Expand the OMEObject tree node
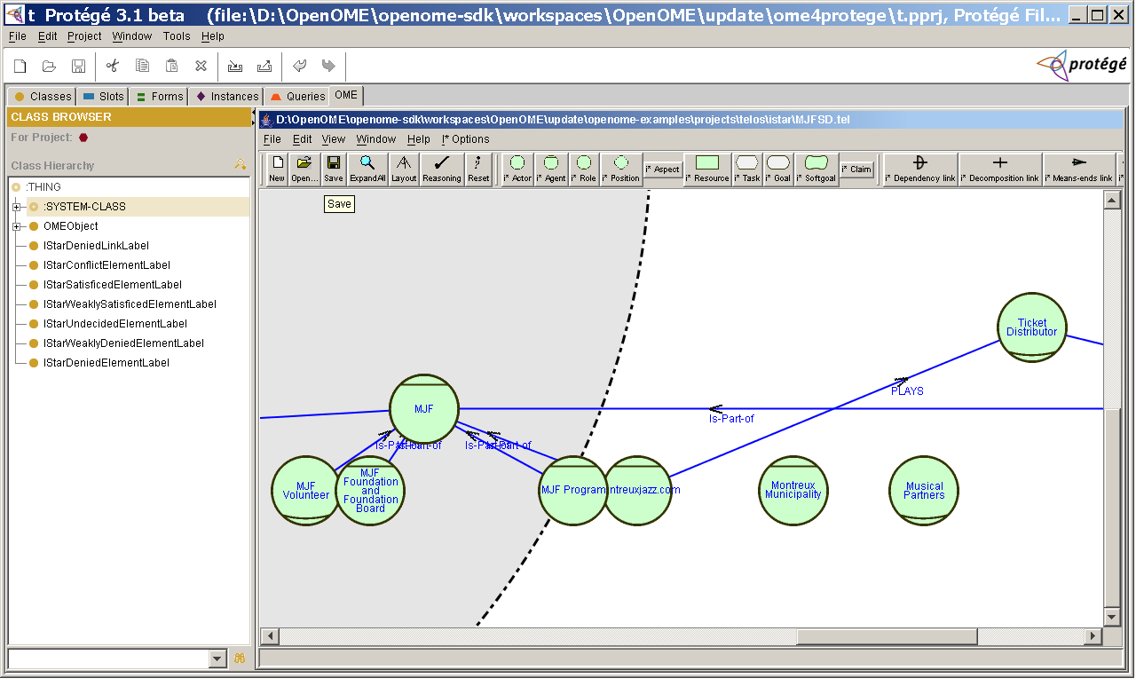Screen dimensions: 1136x686 (18, 225)
